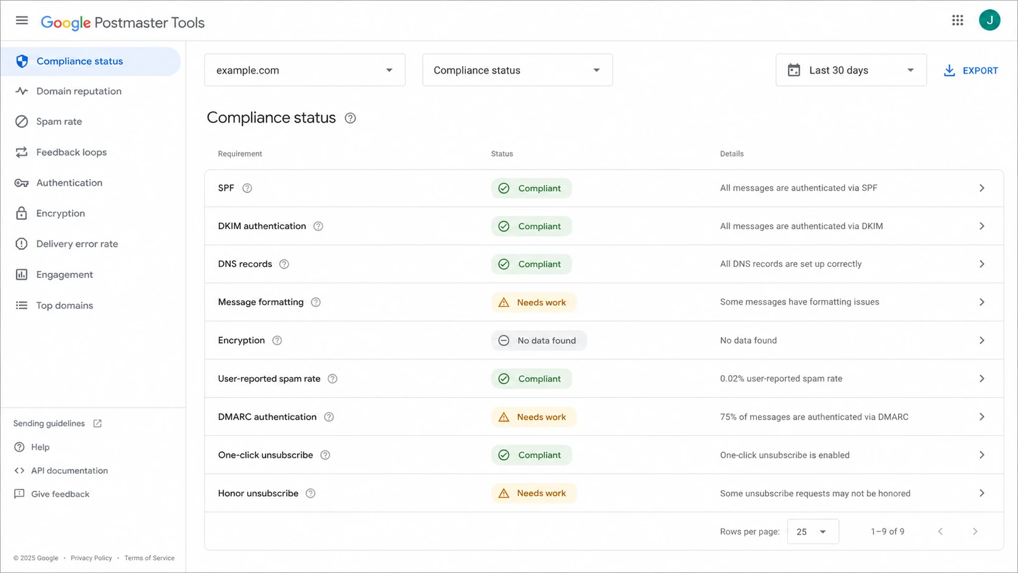The image size is (1018, 573).
Task: Open the rows per page dropdown
Action: coord(813,532)
